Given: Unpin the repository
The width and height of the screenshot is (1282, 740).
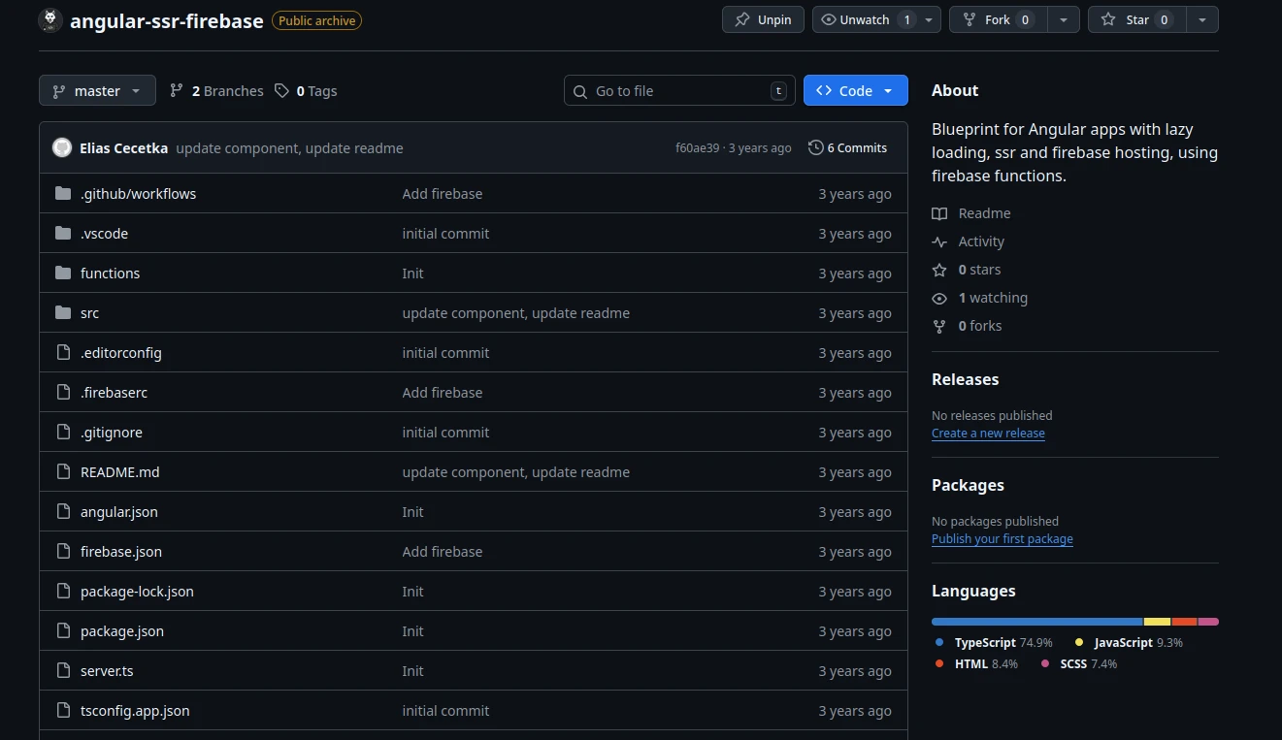Looking at the screenshot, I should (763, 18).
